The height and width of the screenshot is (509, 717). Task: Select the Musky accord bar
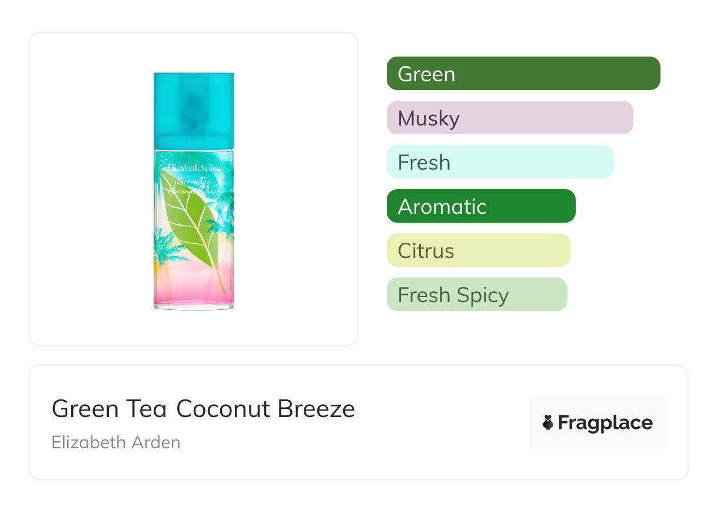coord(510,118)
